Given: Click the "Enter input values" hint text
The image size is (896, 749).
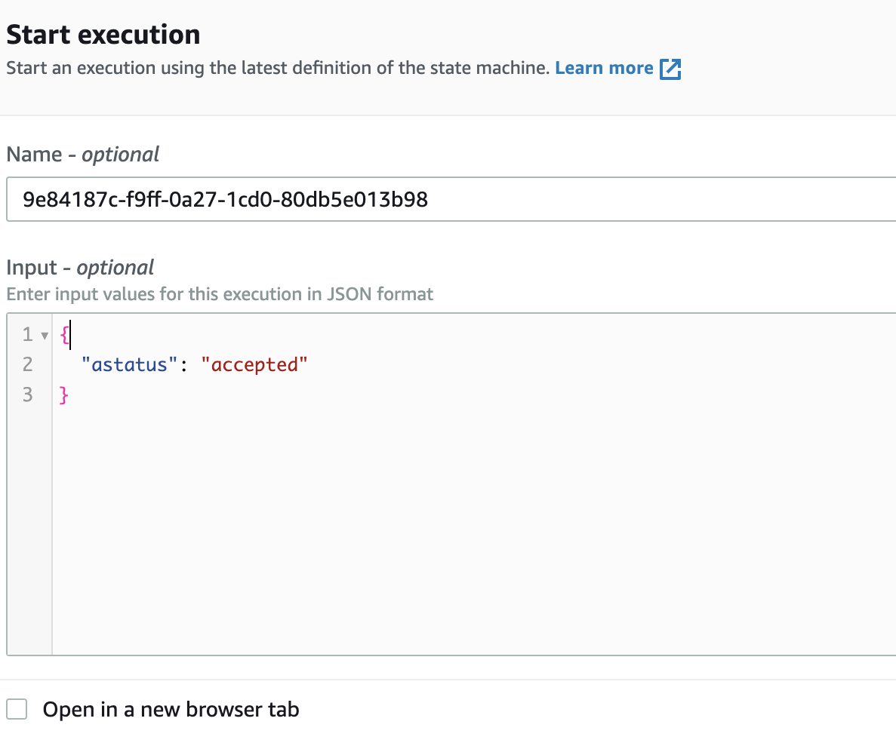Looking at the screenshot, I should (219, 294).
